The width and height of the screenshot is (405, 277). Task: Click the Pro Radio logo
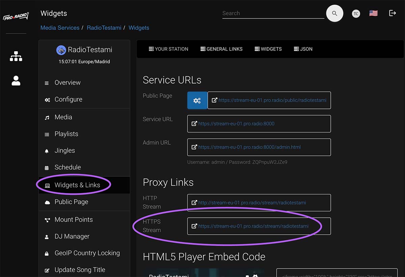click(16, 16)
